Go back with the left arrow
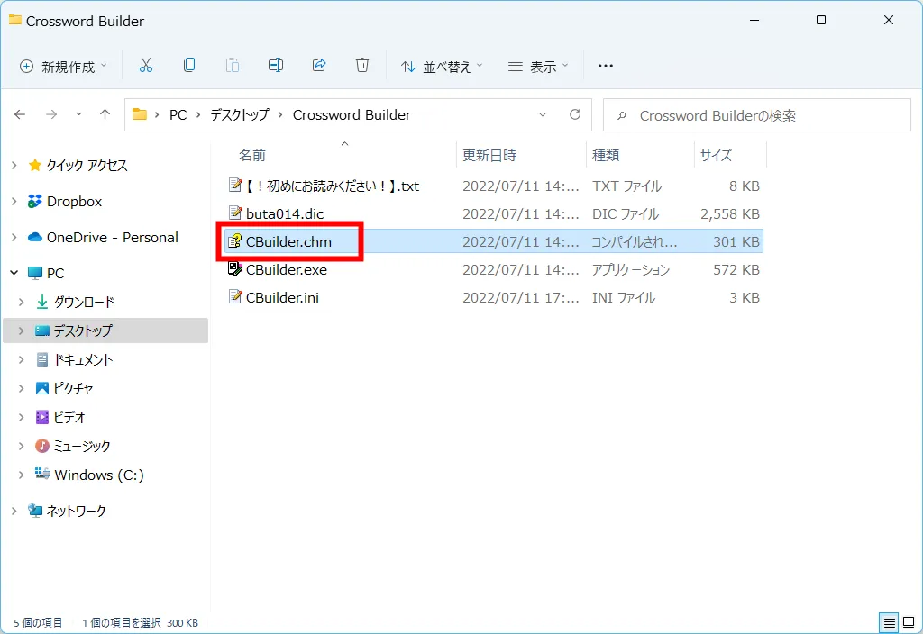 [20, 114]
